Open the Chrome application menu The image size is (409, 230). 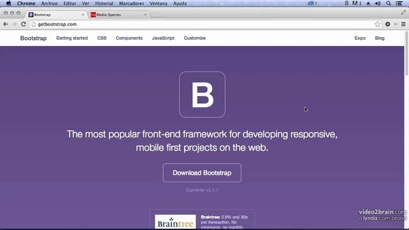pos(26,3)
